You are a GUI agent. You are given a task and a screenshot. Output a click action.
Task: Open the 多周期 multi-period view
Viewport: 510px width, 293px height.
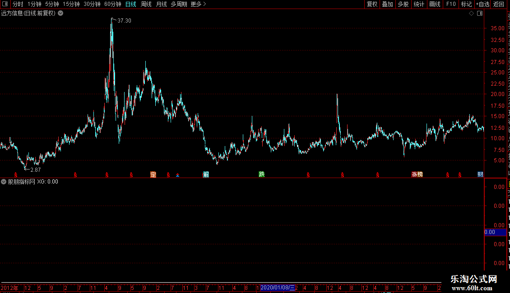coord(179,4)
